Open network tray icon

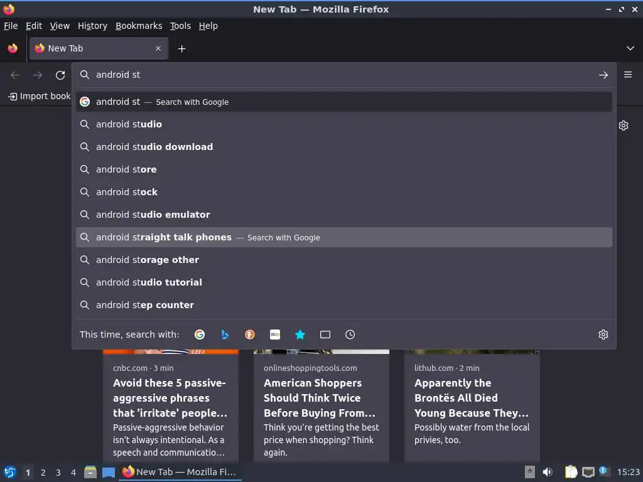588,472
